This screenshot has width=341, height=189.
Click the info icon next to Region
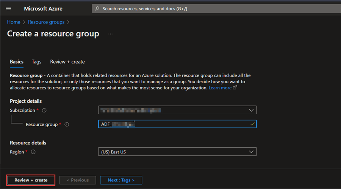pos(33,152)
